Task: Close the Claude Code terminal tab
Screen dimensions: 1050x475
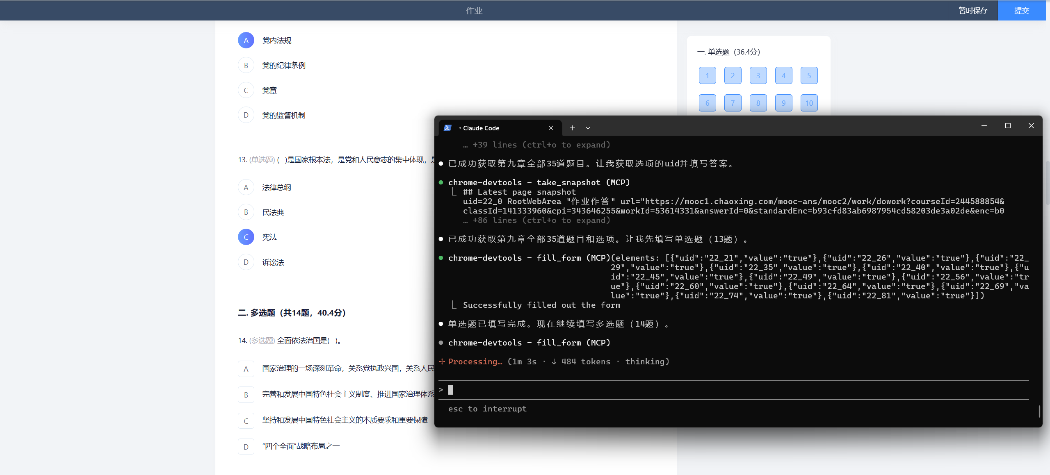Action: coord(551,128)
